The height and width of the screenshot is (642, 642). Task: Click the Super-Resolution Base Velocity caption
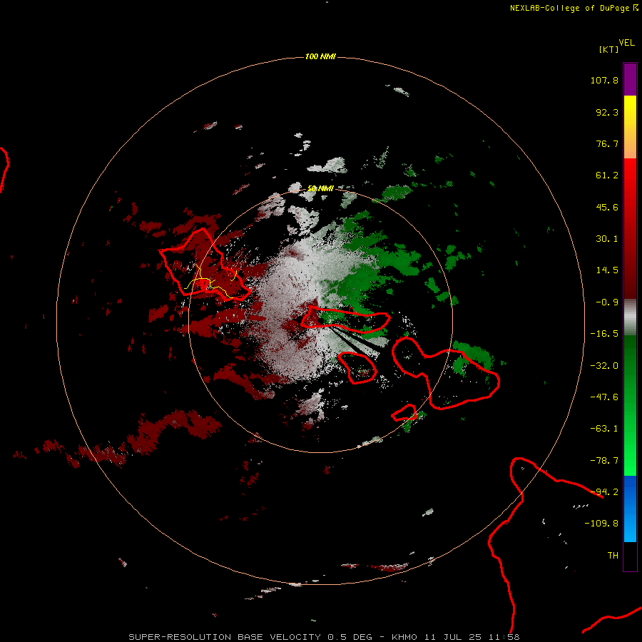[324, 637]
